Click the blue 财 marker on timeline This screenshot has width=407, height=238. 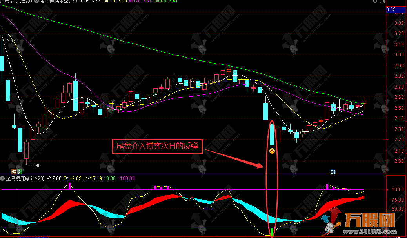tap(333, 172)
